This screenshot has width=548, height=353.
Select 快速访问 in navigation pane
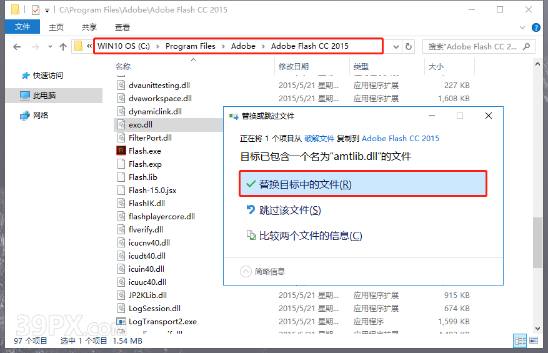48,75
